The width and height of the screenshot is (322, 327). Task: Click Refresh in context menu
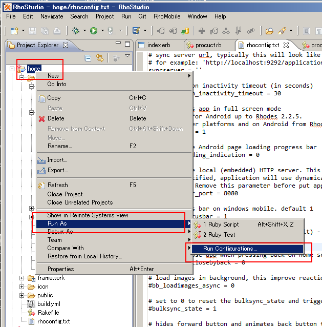pyautogui.click(x=114, y=185)
